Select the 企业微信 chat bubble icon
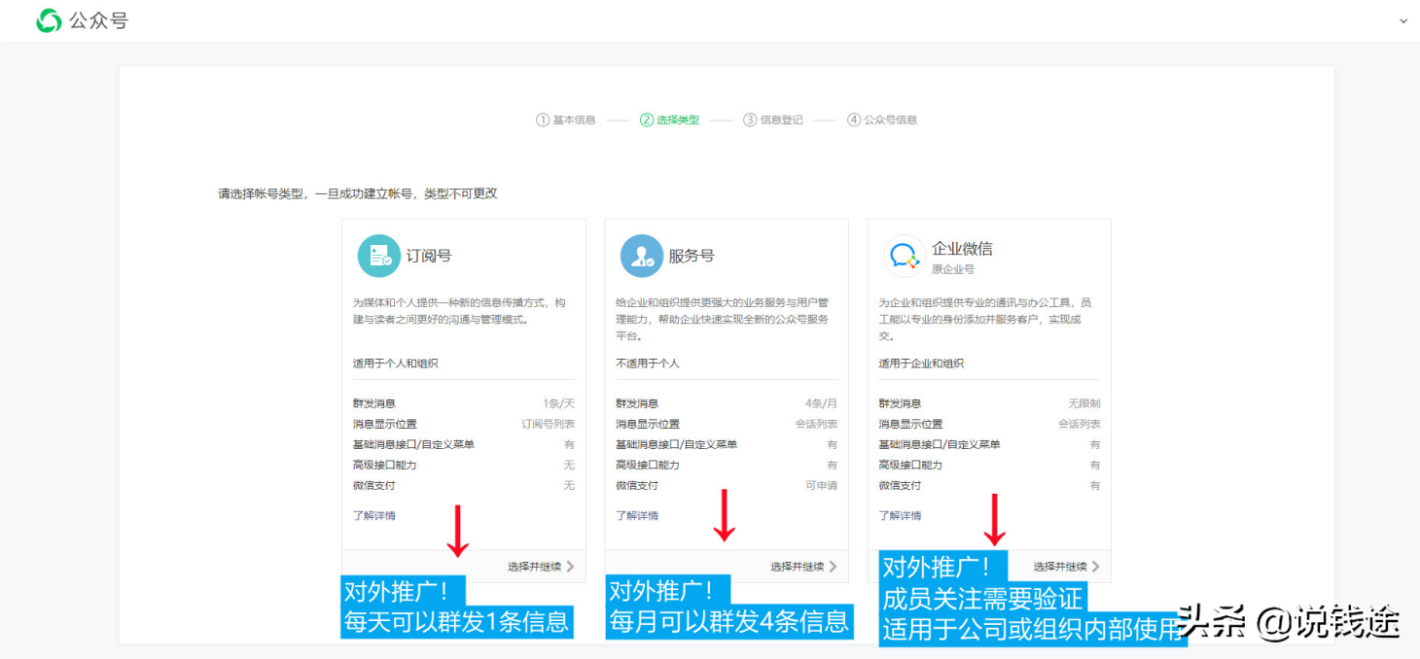 coord(904,255)
